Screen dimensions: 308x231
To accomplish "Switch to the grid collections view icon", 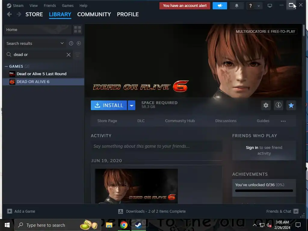I will coord(78,30).
